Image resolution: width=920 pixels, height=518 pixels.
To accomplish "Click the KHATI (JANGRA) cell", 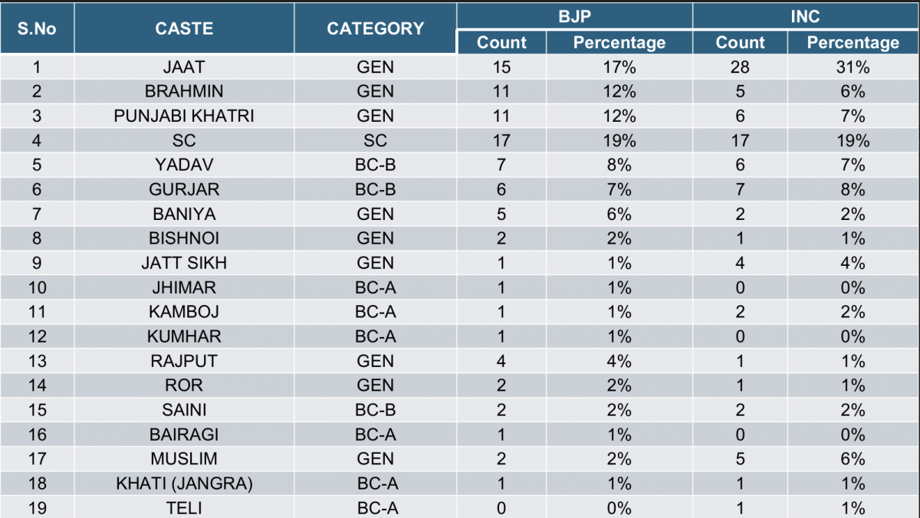I will pyautogui.click(x=184, y=484).
